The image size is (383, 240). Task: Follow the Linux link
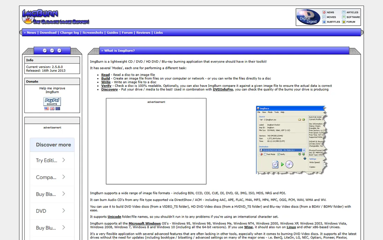click(291, 227)
